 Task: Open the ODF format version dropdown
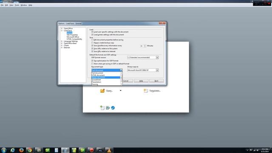157,57
